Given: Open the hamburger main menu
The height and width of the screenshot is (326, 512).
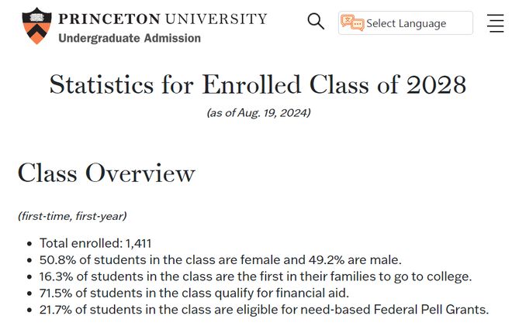Looking at the screenshot, I should click(x=496, y=23).
